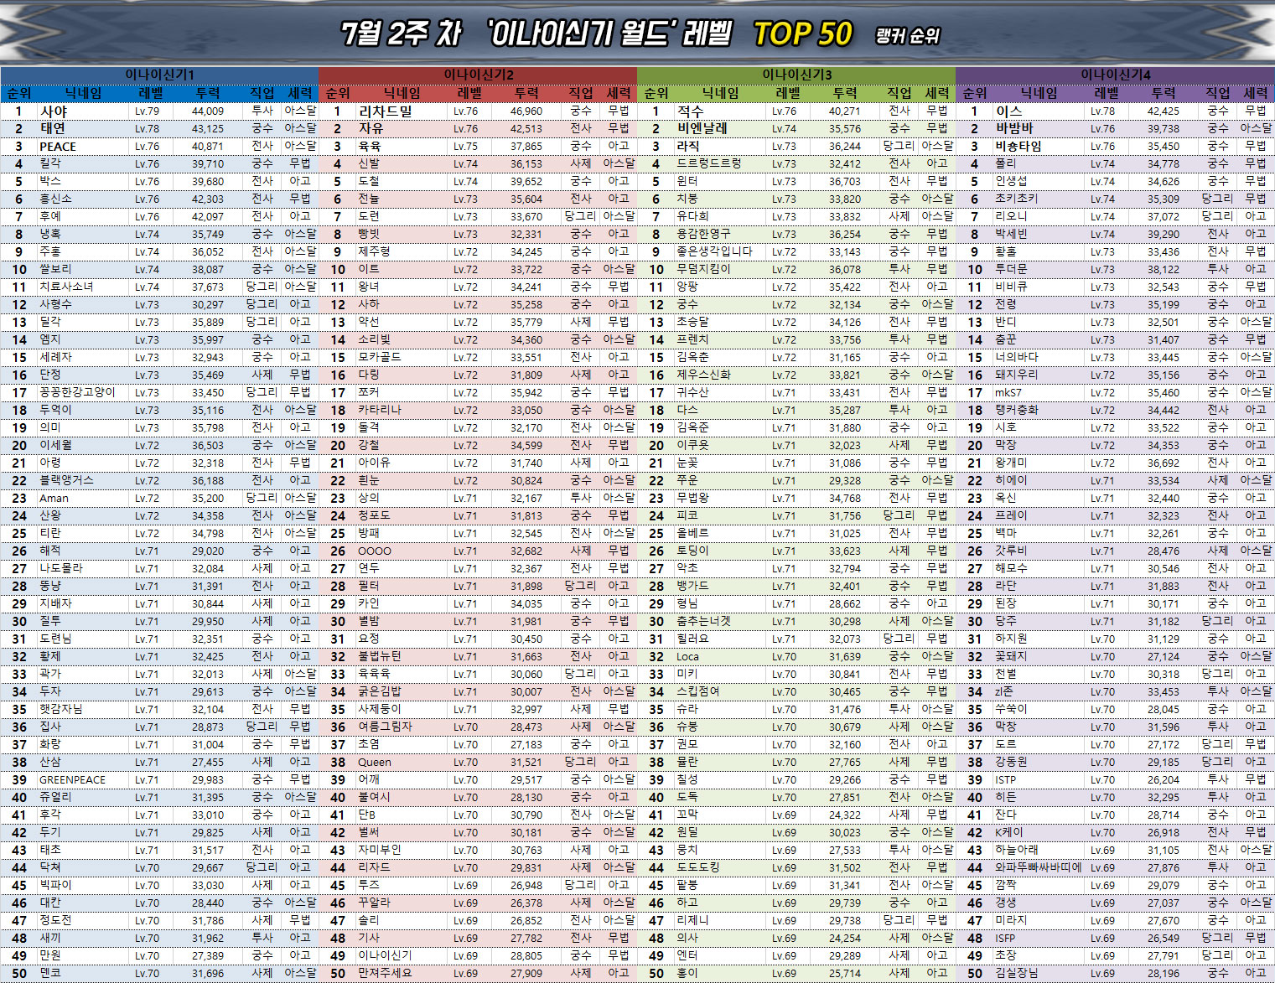
Task: Click 닉네임 column header under 이나이신기1
Action: 83,93
